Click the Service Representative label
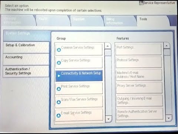This screenshot has width=178, height=134. click(x=159, y=3)
